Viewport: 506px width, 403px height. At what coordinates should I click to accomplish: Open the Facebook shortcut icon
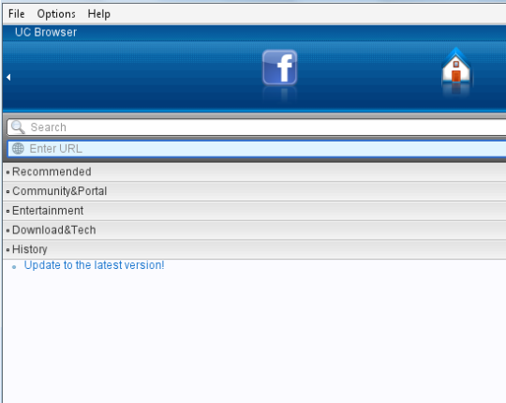click(x=279, y=67)
